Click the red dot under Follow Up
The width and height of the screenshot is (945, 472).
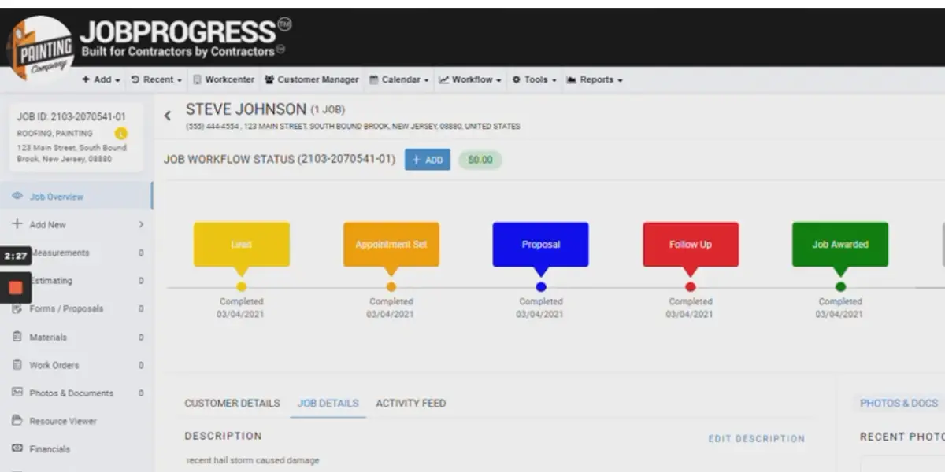pyautogui.click(x=691, y=287)
